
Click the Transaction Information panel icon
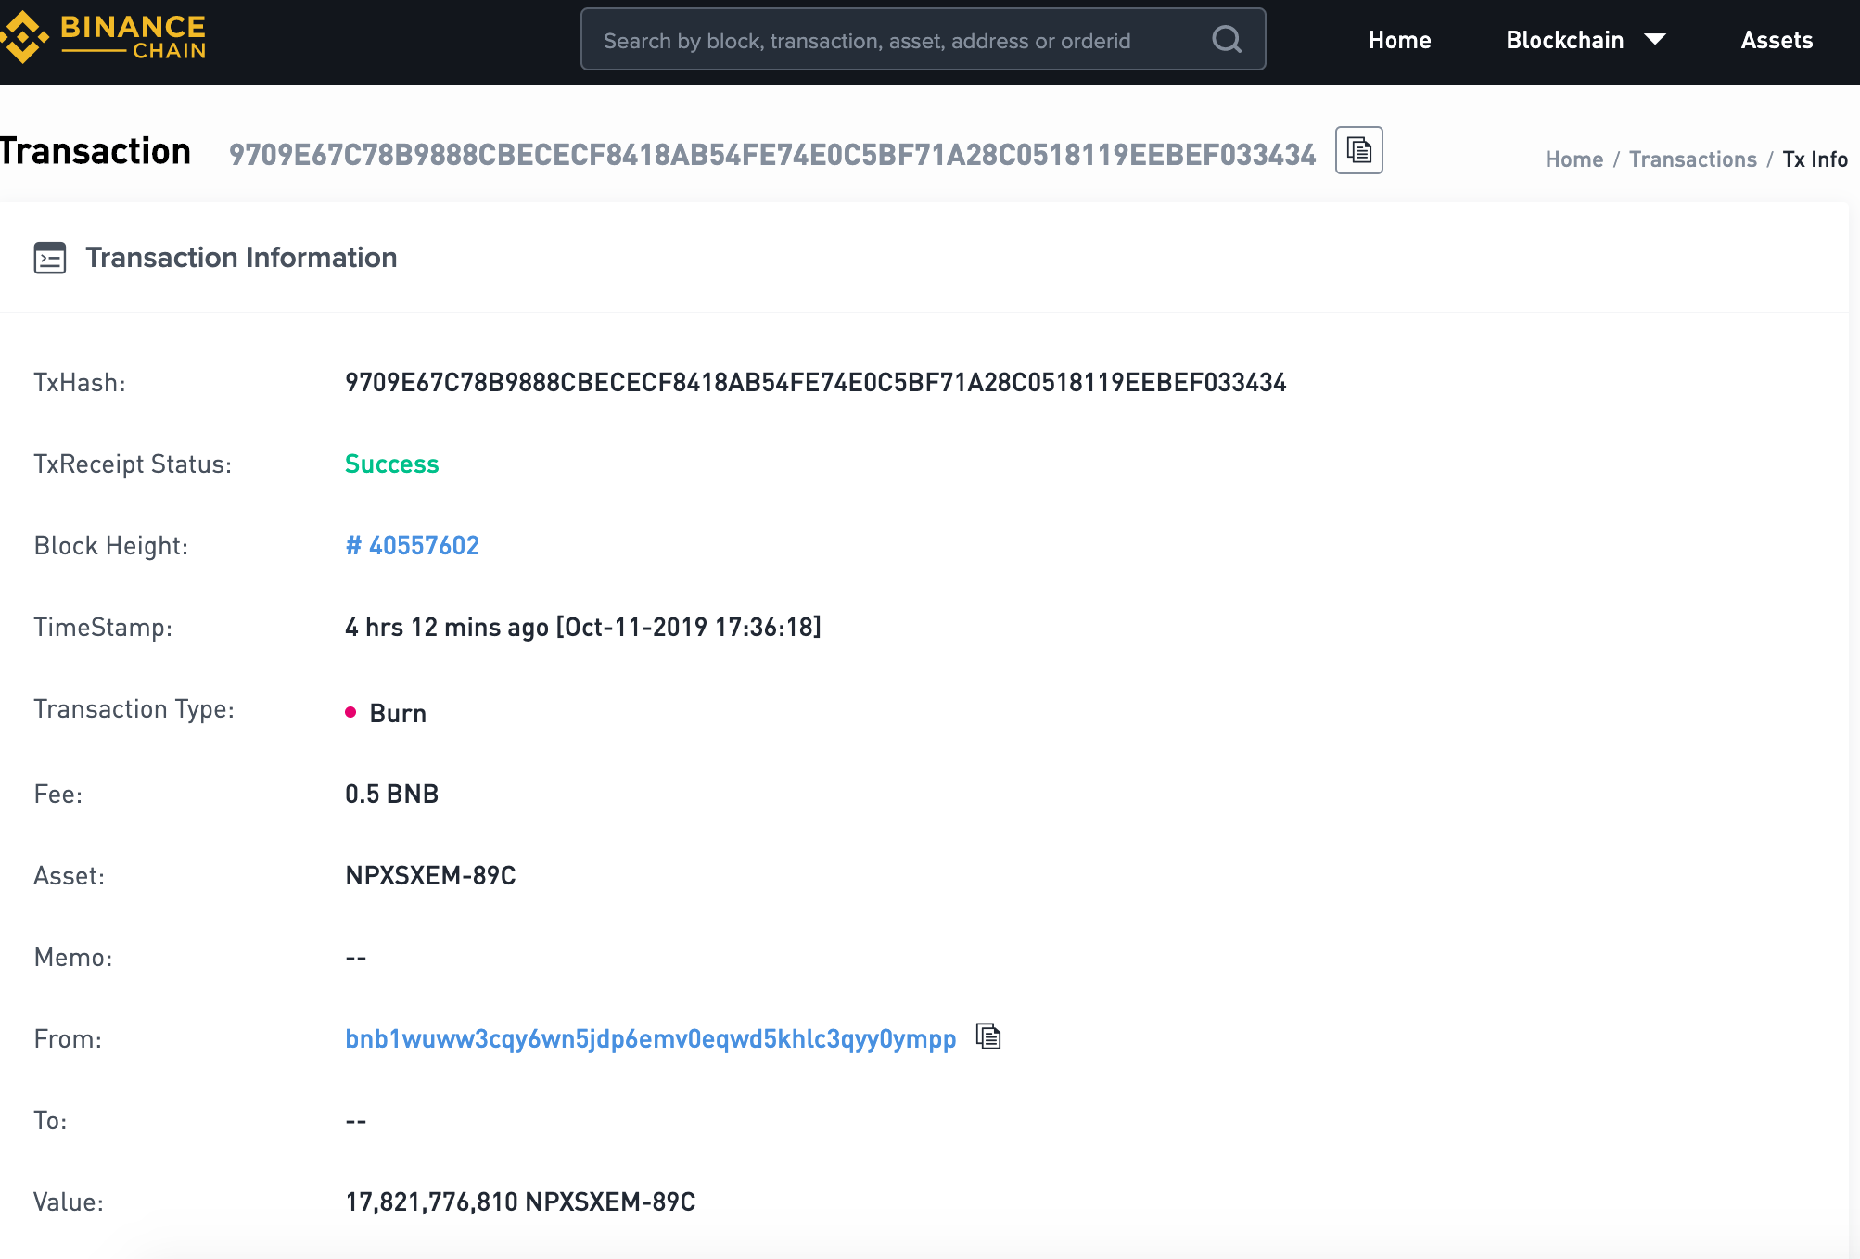point(50,258)
